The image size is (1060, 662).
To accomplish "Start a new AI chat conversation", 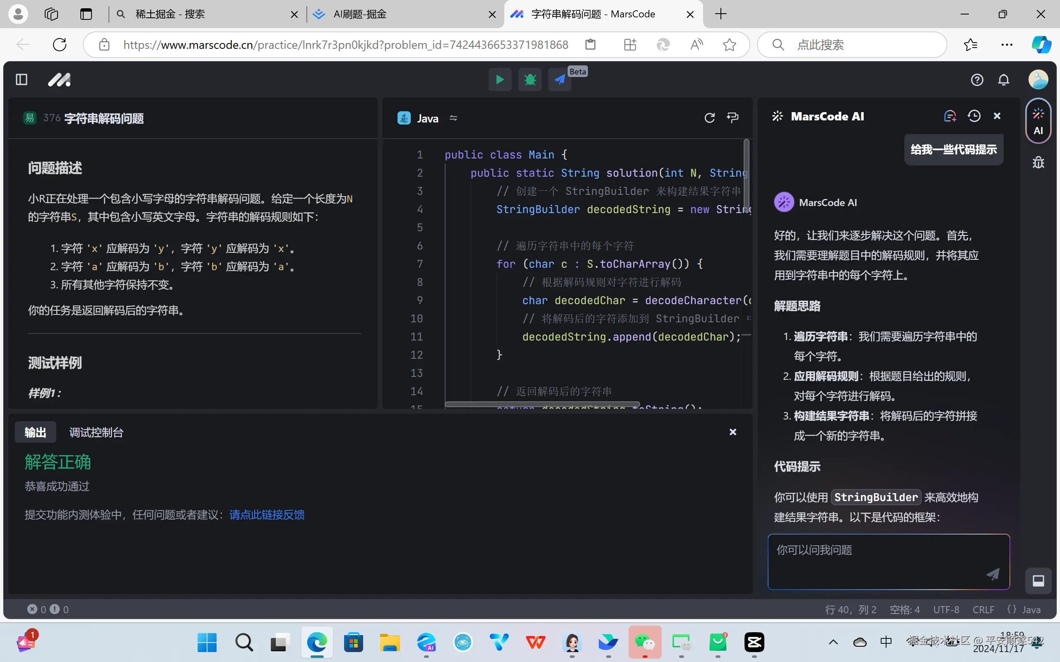I will pyautogui.click(x=949, y=116).
